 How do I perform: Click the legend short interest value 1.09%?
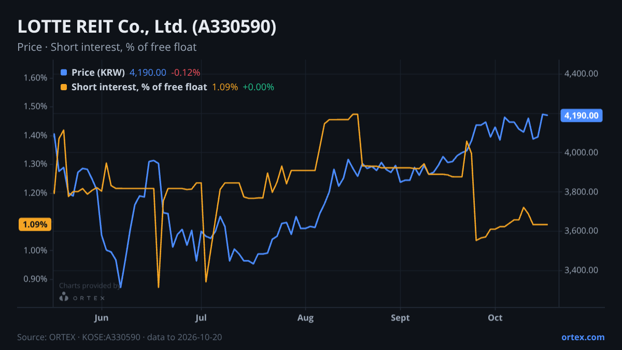click(x=225, y=87)
